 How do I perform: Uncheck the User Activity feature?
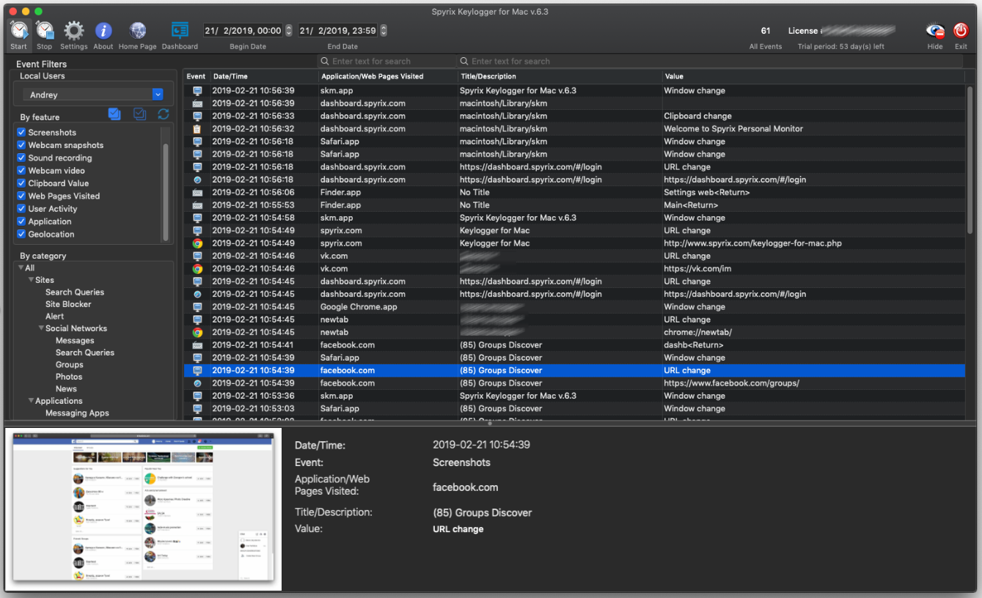pyautogui.click(x=21, y=209)
